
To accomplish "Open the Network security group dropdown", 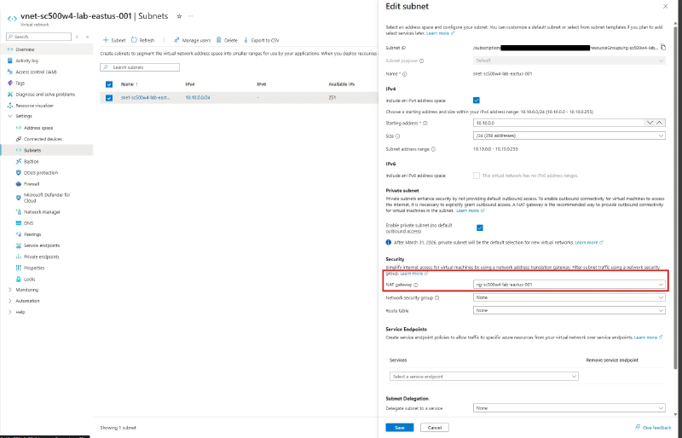I will click(x=569, y=297).
